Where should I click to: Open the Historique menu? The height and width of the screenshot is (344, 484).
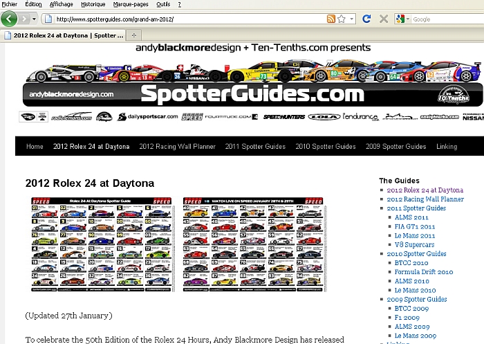pyautogui.click(x=93, y=4)
